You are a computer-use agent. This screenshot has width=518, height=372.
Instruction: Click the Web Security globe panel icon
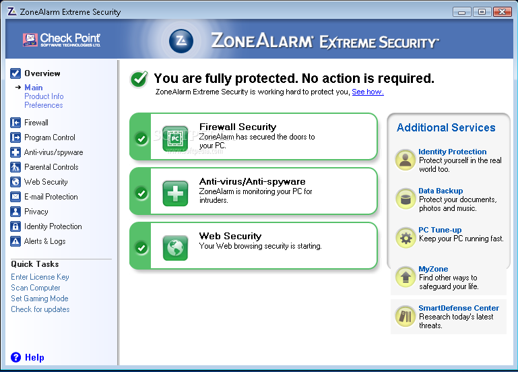click(175, 247)
